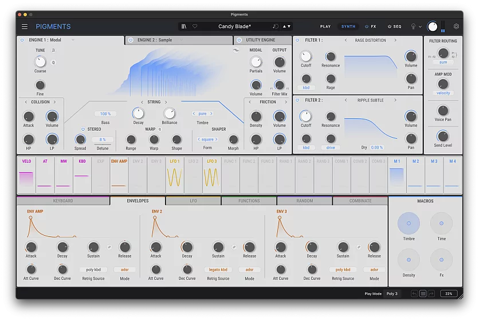Open the FUNCTIONS tab
This screenshot has width=479, height=320.
[249, 201]
